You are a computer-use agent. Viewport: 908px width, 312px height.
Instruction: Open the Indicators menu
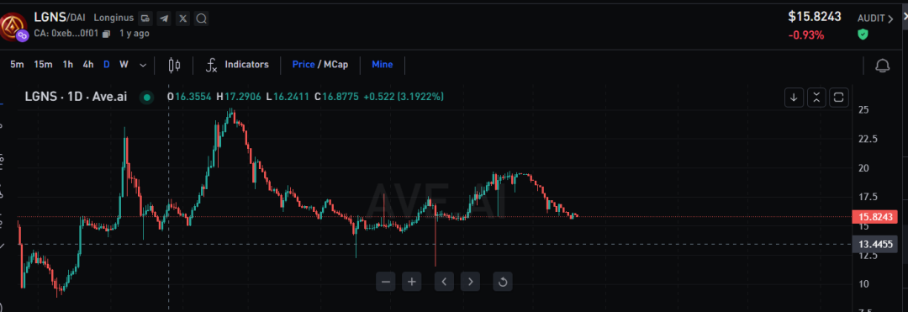pos(237,64)
